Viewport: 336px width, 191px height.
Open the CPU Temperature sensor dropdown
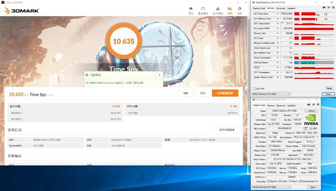(278, 72)
